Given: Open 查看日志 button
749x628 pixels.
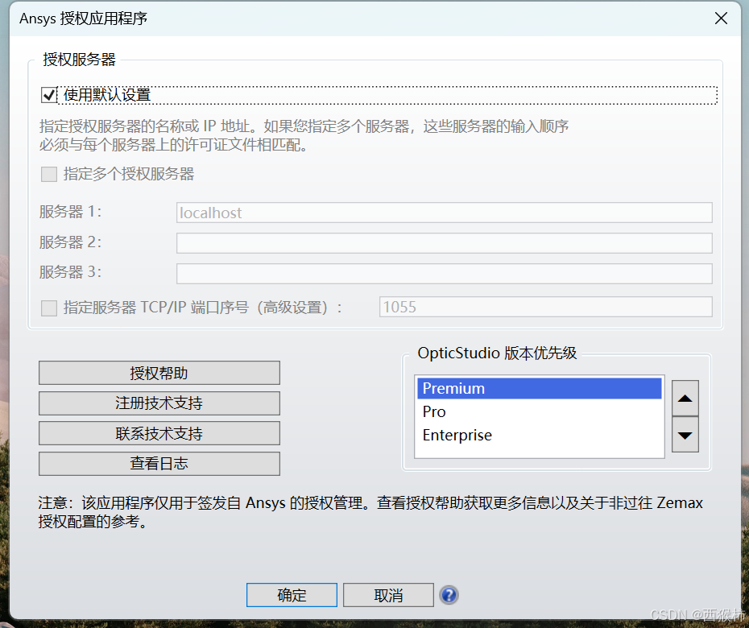Looking at the screenshot, I should click(x=159, y=463).
